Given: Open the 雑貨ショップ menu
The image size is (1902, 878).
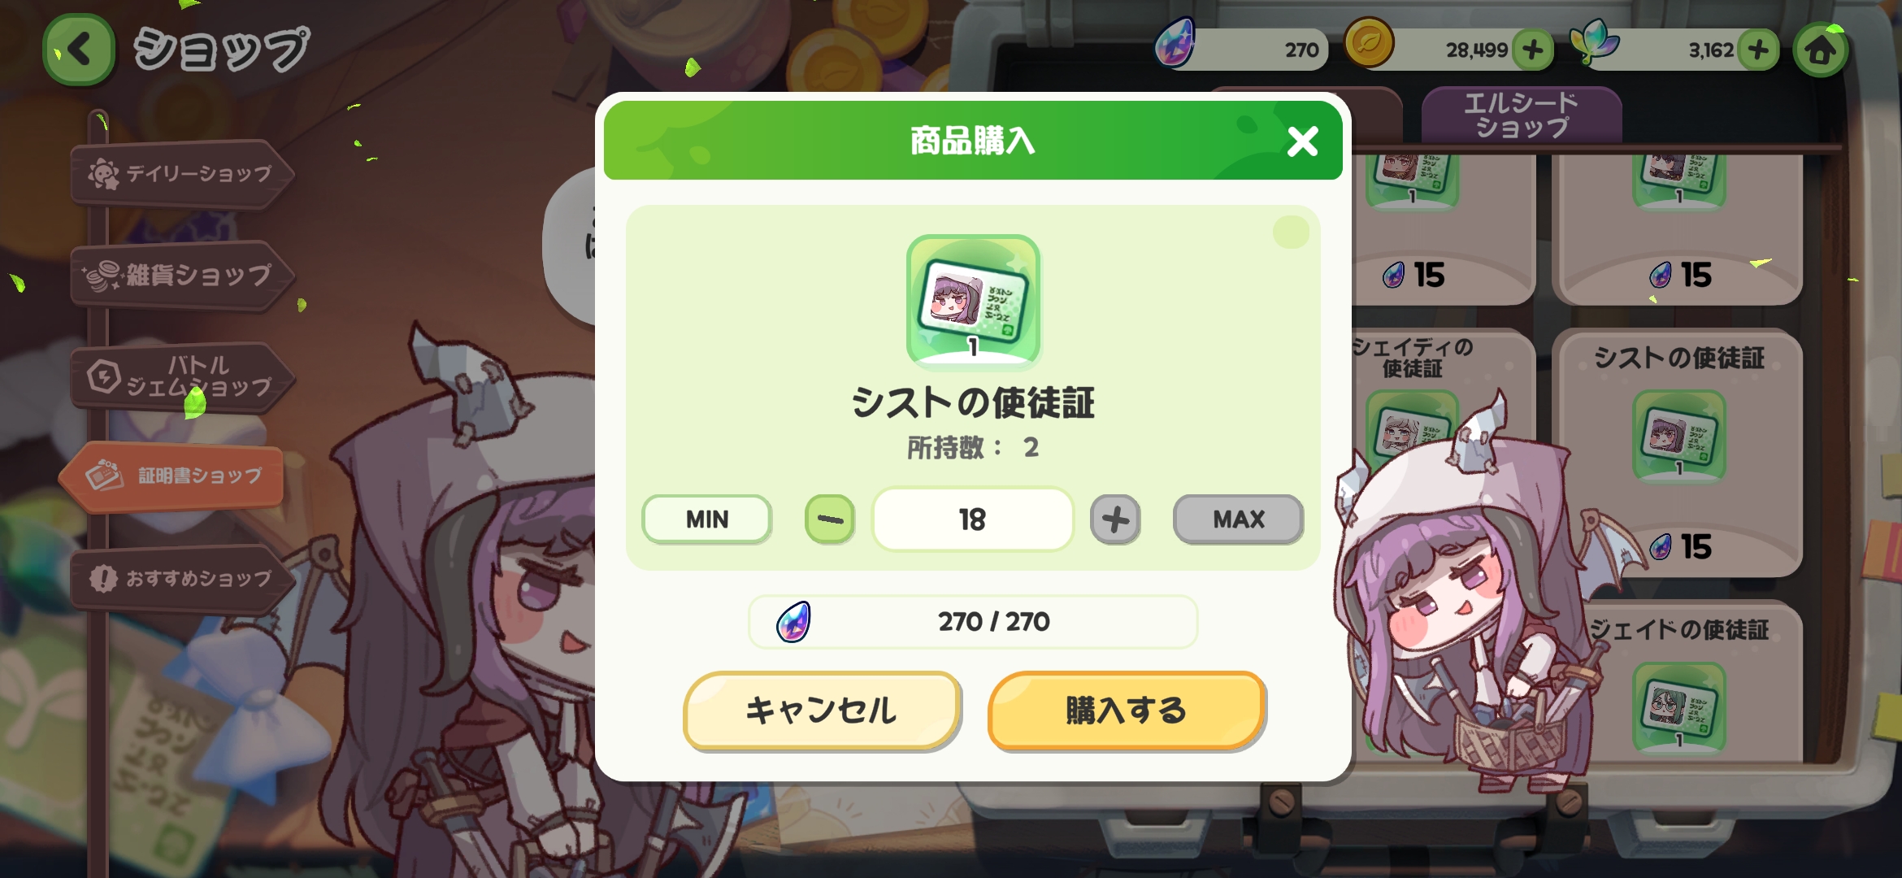Looking at the screenshot, I should point(180,276).
